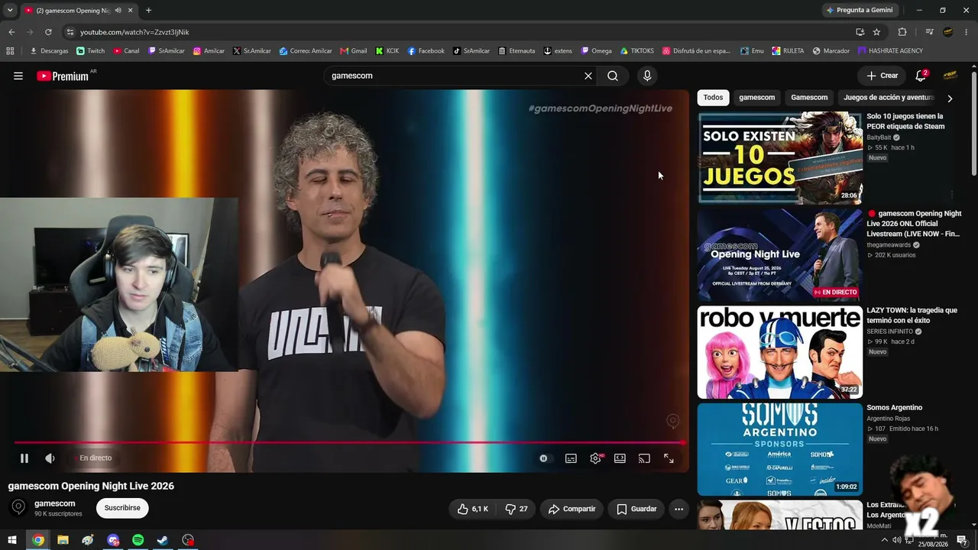This screenshot has height=550, width=978.
Task: Open the Facebook bookmark
Action: click(426, 51)
